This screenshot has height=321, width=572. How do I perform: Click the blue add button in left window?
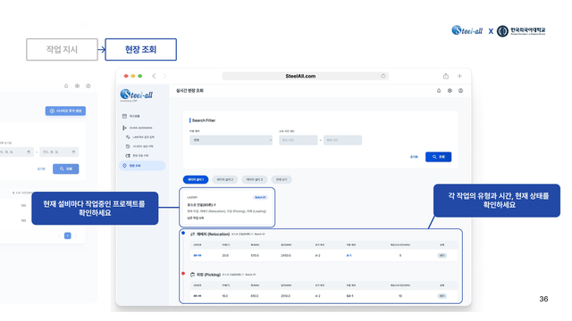click(65, 111)
